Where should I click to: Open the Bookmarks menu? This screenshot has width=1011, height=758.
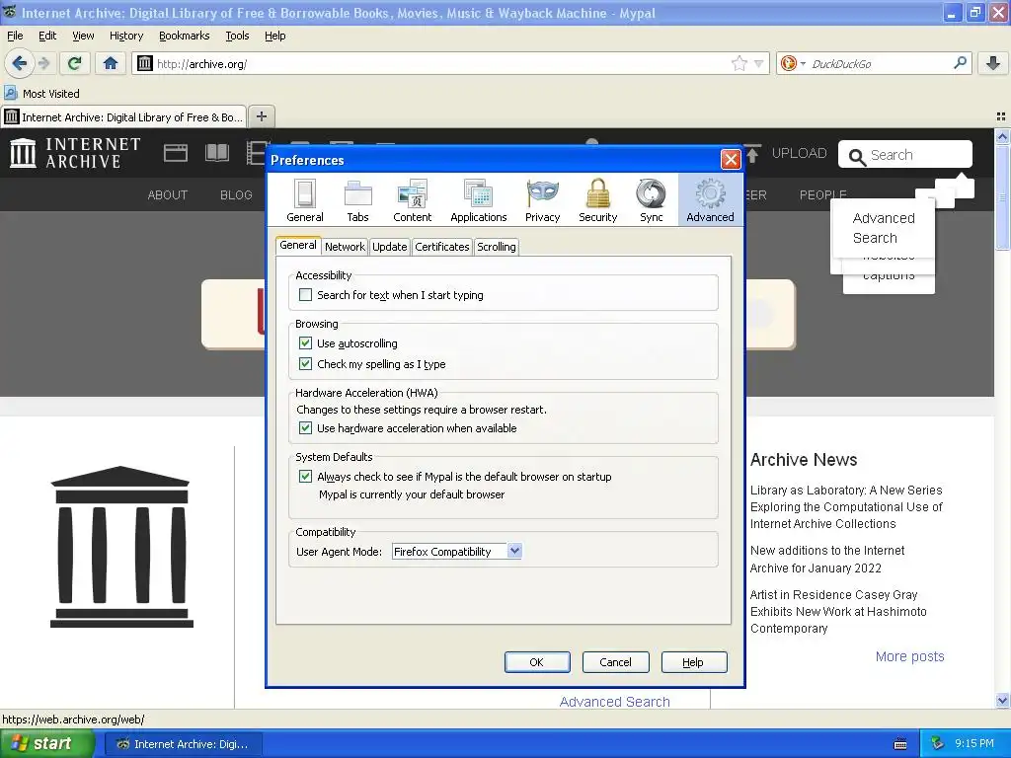click(185, 36)
